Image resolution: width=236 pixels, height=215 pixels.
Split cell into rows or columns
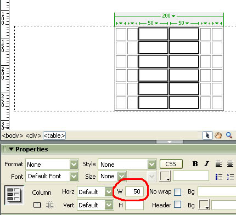pyautogui.click(x=49, y=205)
